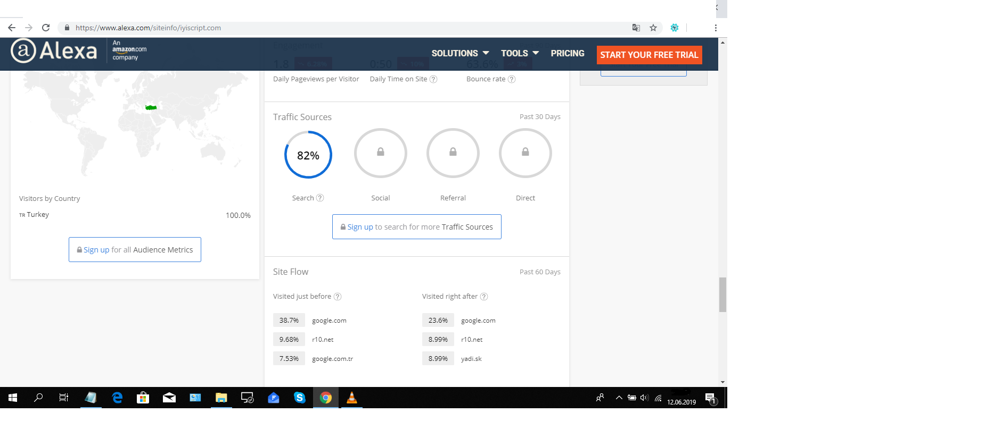Image resolution: width=1002 pixels, height=438 pixels.
Task: Select 'r10.net' under Visited right after
Action: coord(472,340)
